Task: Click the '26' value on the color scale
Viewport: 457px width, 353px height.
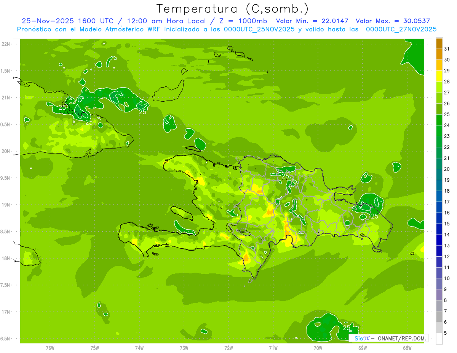Action: click(447, 104)
